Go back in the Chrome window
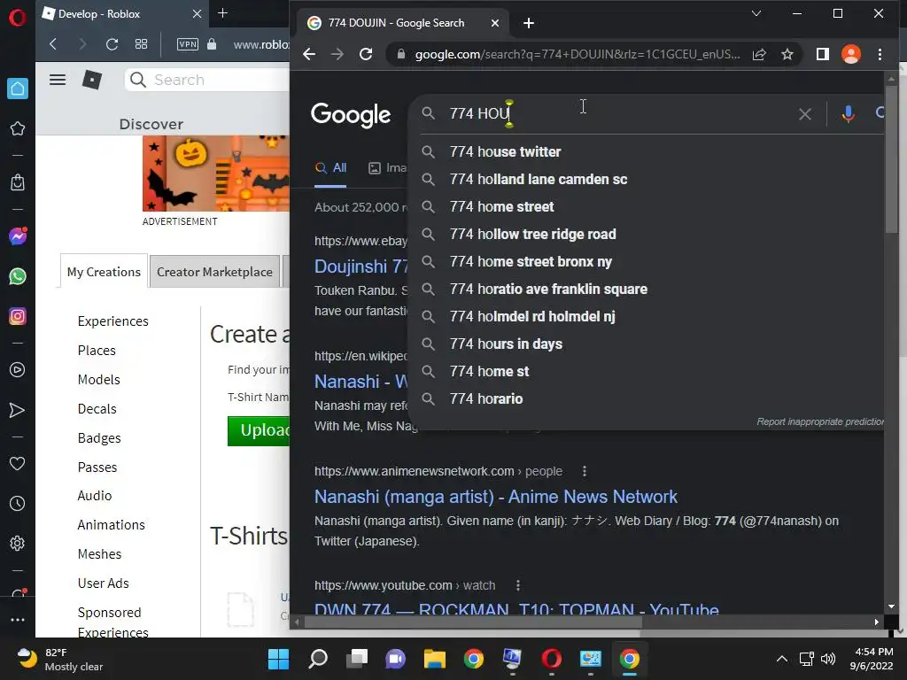The height and width of the screenshot is (680, 907). coord(309,54)
